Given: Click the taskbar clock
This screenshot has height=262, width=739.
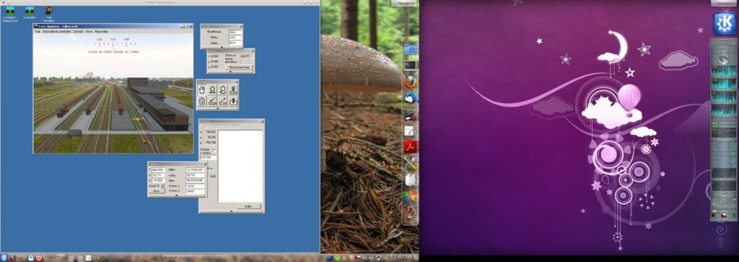Looking at the screenshot, I should pyautogui.click(x=401, y=258).
